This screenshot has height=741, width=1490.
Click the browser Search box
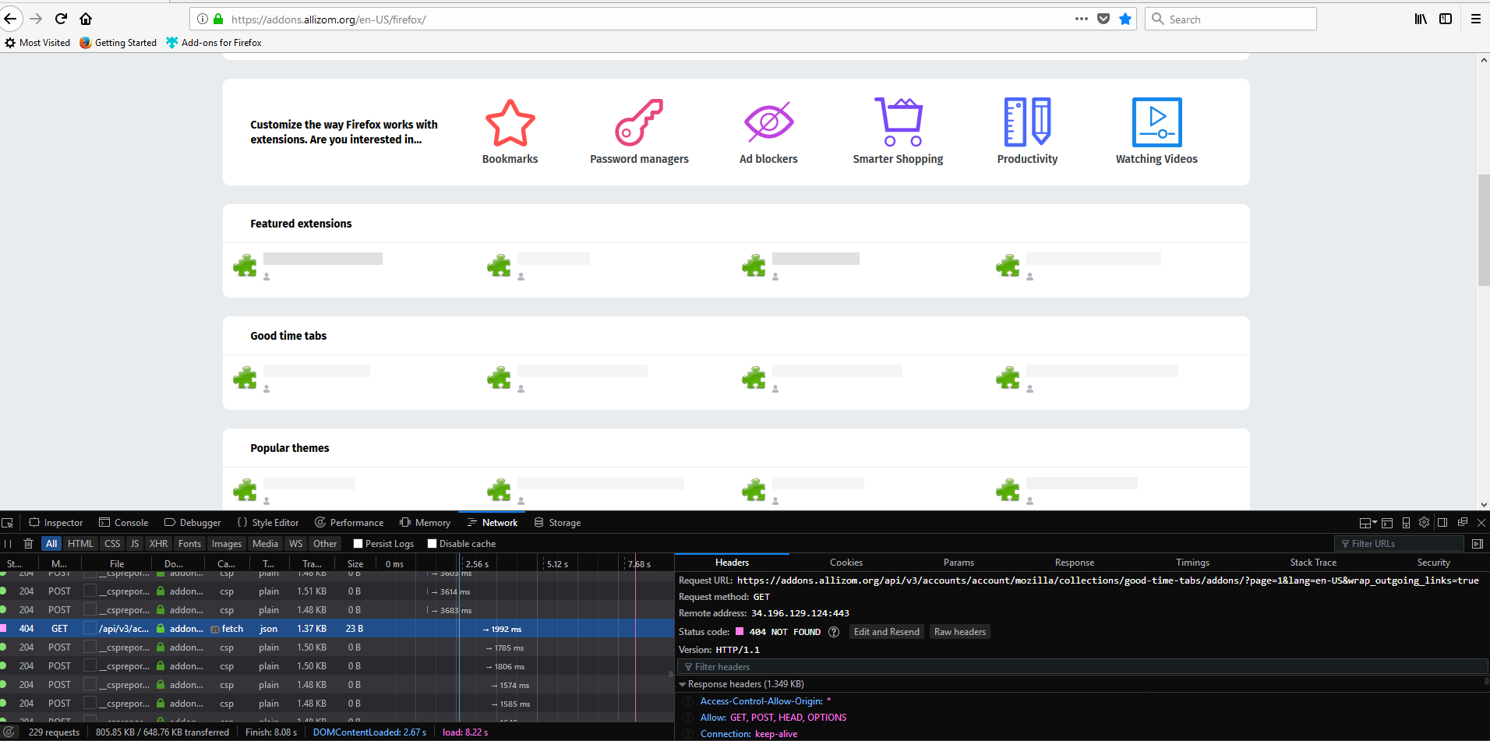point(1230,19)
